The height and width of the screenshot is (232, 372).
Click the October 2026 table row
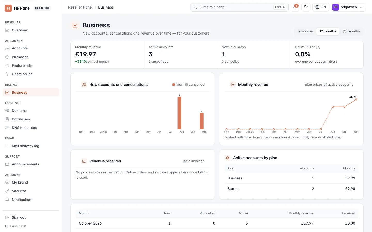(x=217, y=223)
